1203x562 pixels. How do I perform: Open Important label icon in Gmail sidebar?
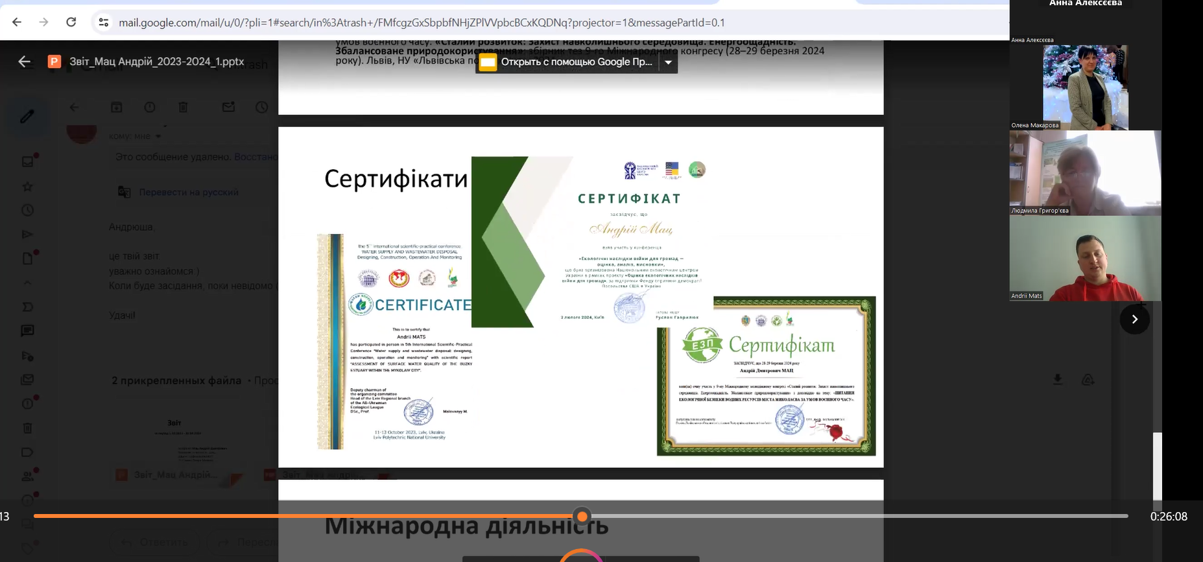27,307
